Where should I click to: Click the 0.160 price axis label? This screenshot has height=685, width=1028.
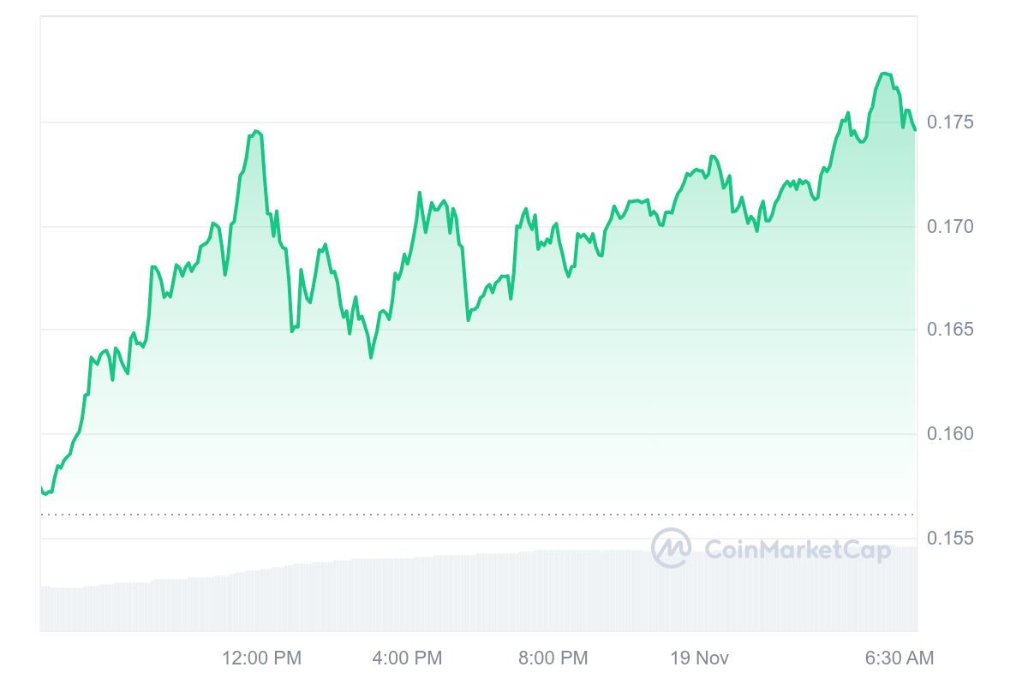[x=951, y=434]
